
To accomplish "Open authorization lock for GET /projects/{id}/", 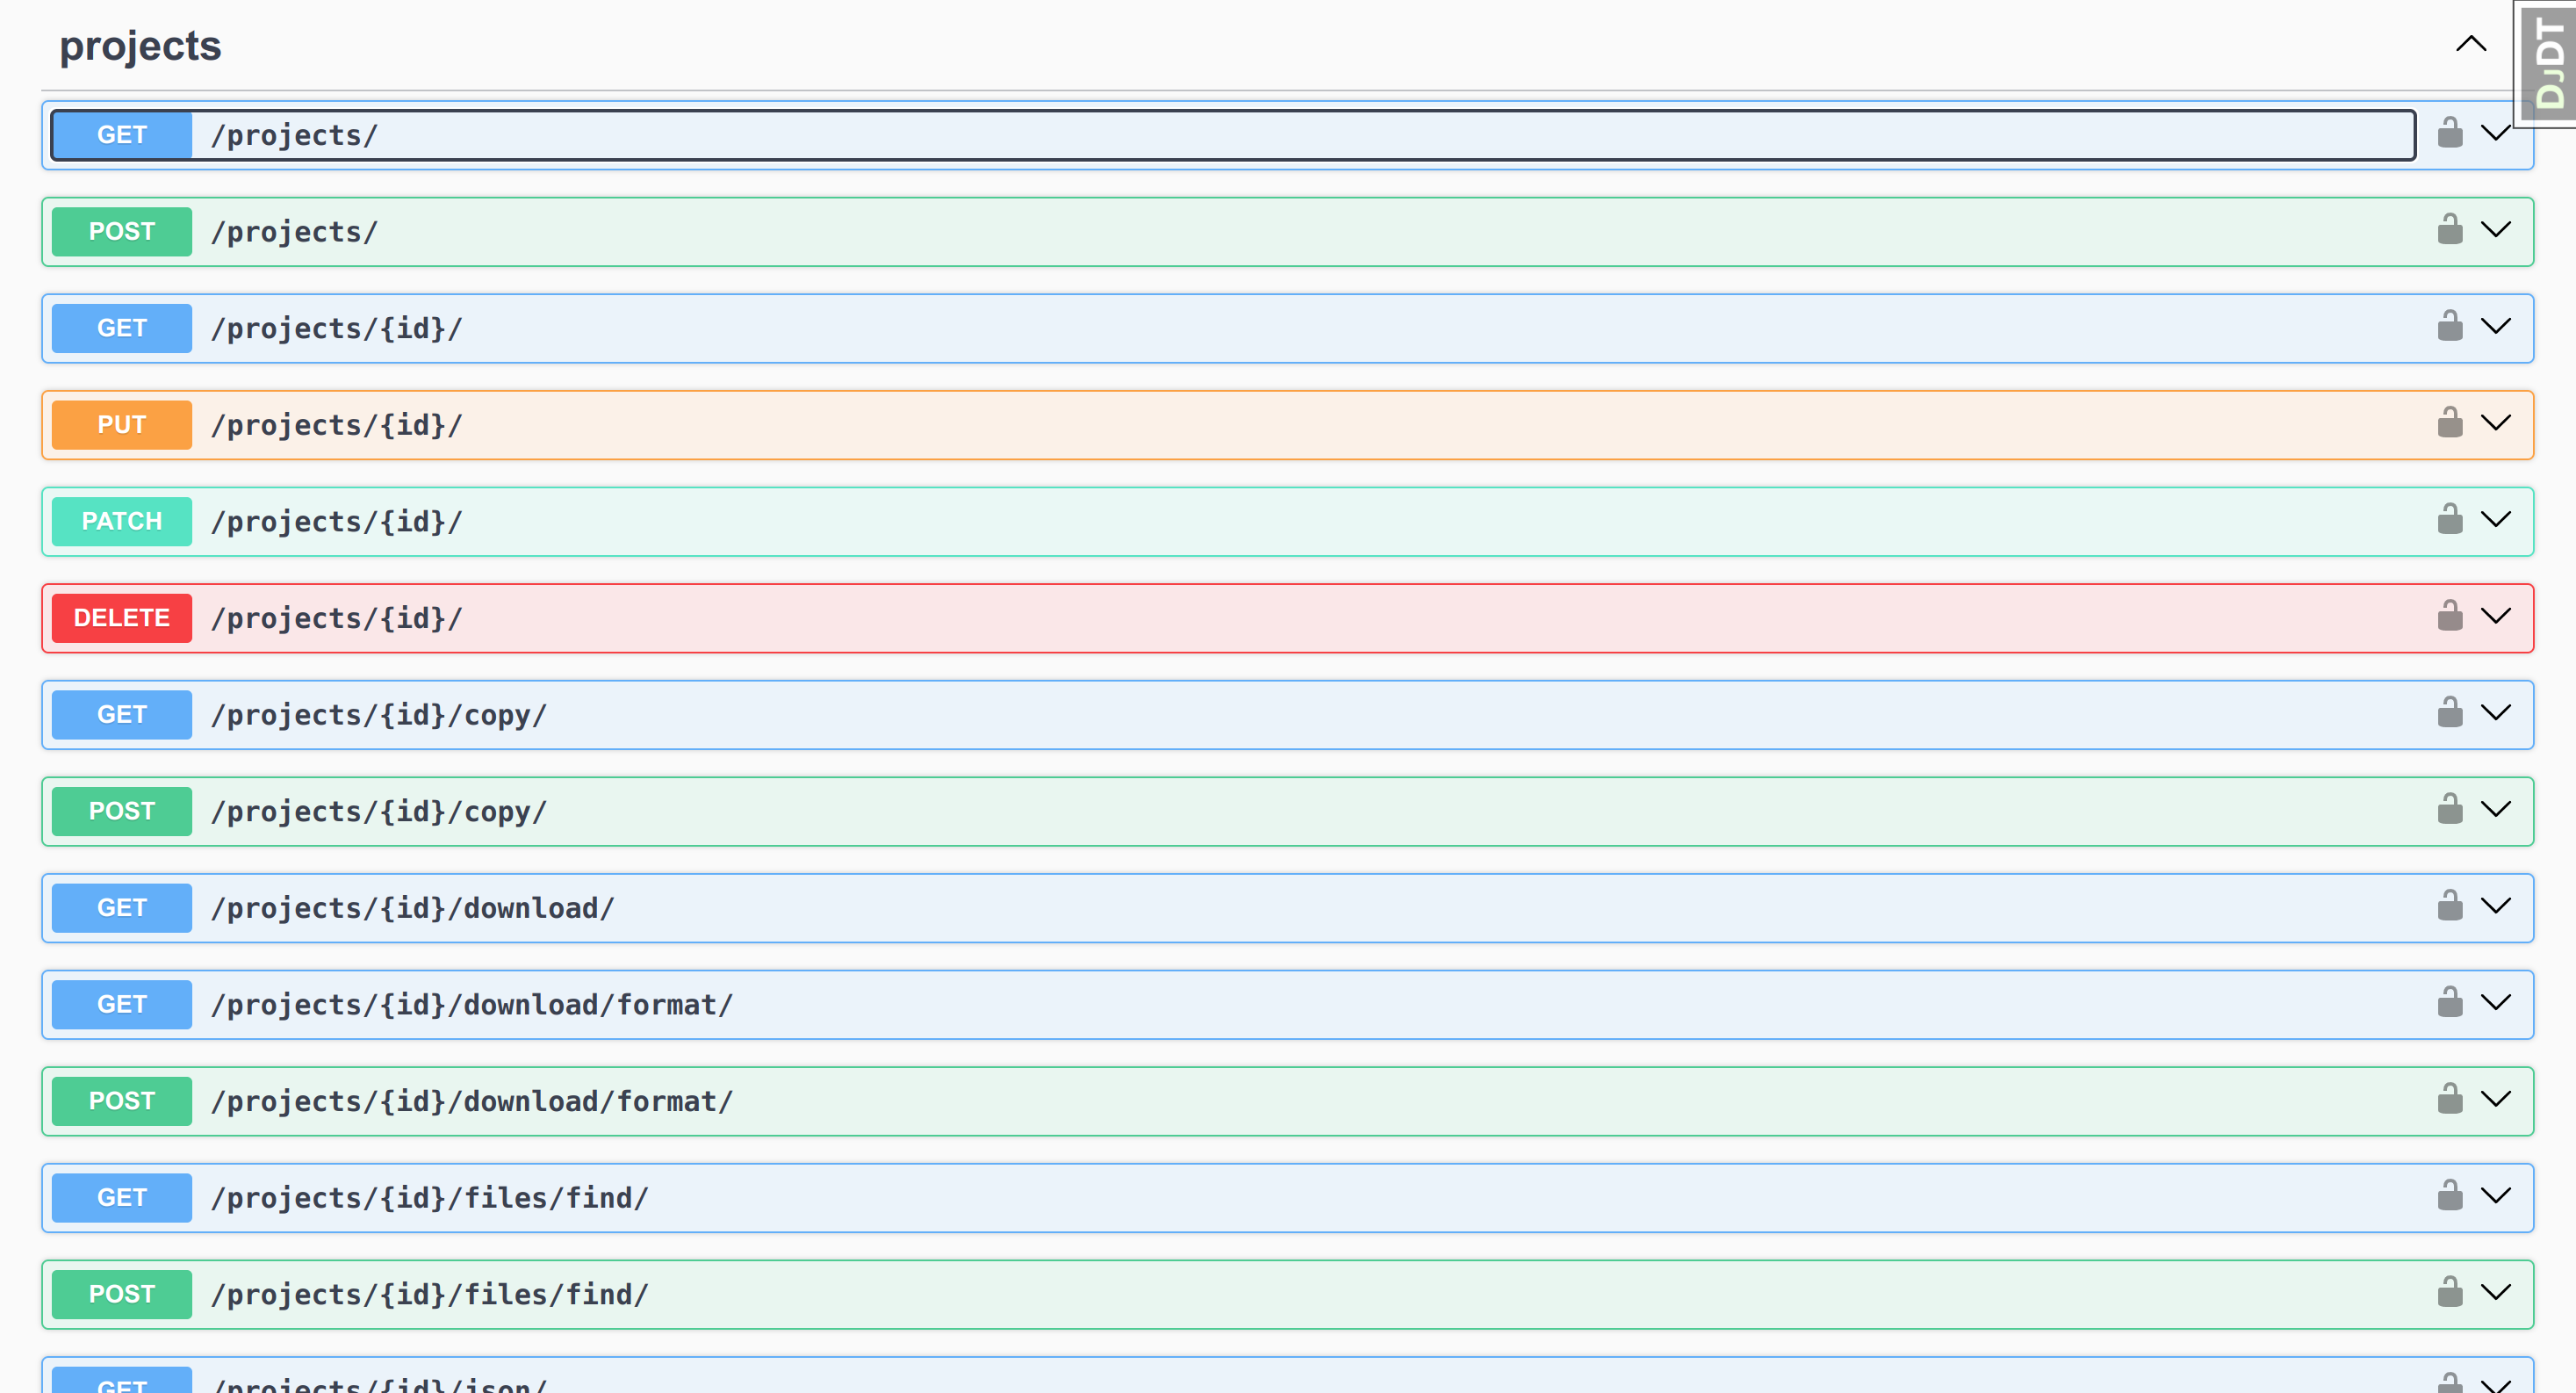I will point(2449,326).
